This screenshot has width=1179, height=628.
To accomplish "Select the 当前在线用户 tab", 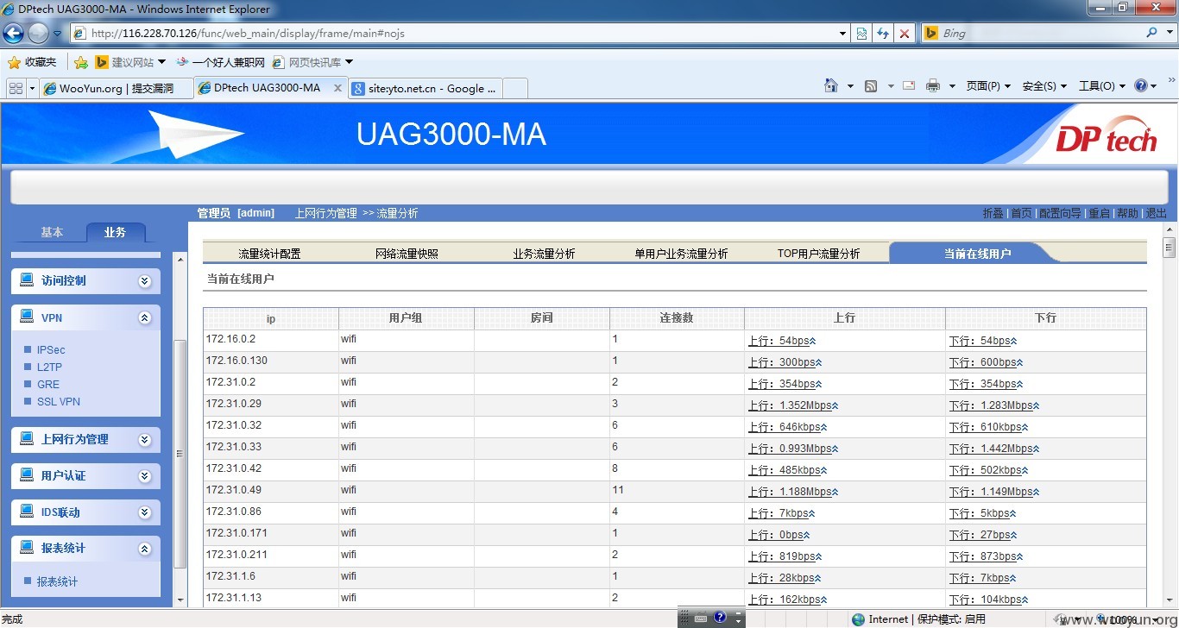I will pos(977,254).
